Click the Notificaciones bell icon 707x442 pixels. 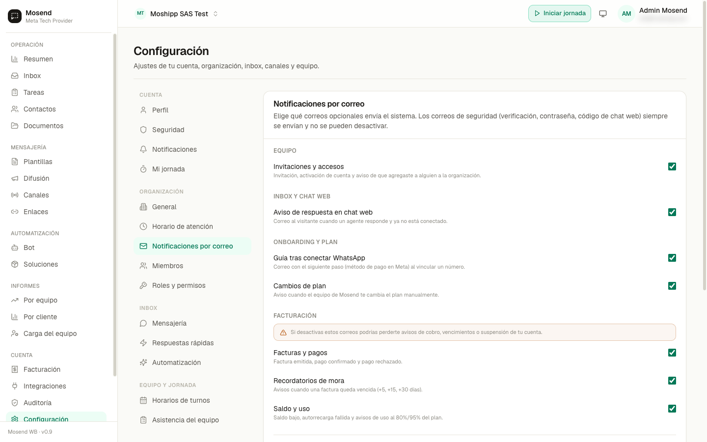pyautogui.click(x=143, y=149)
